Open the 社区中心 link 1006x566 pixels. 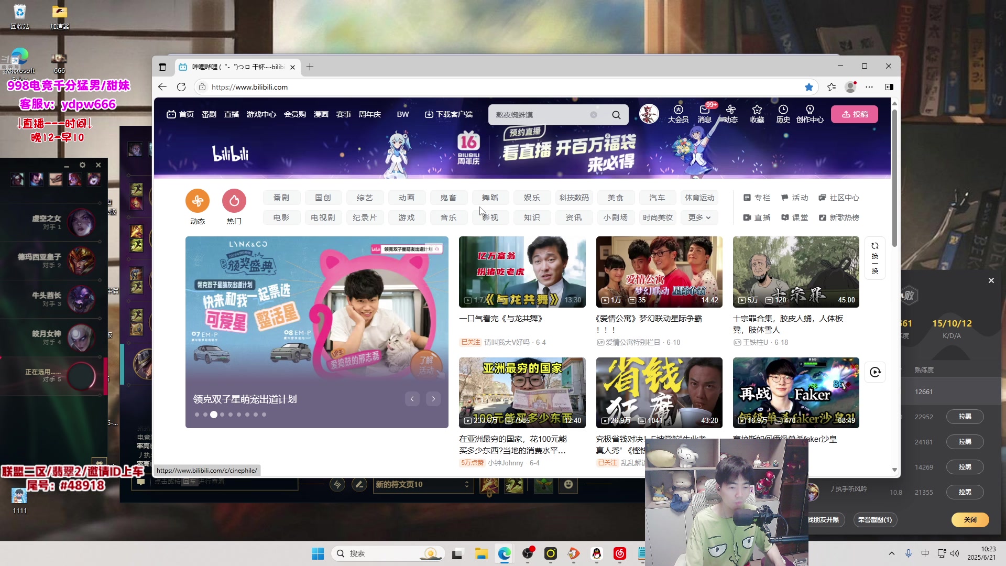point(839,198)
